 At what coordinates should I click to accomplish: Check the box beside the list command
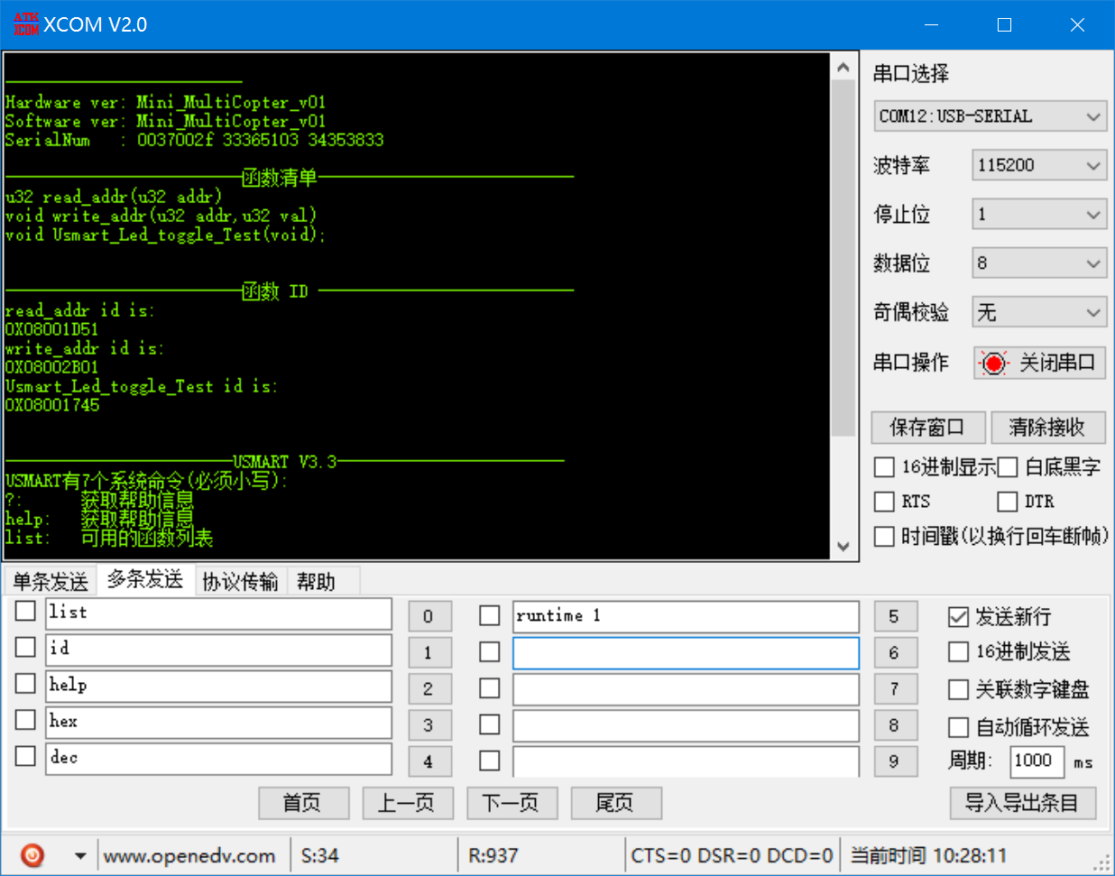25,611
